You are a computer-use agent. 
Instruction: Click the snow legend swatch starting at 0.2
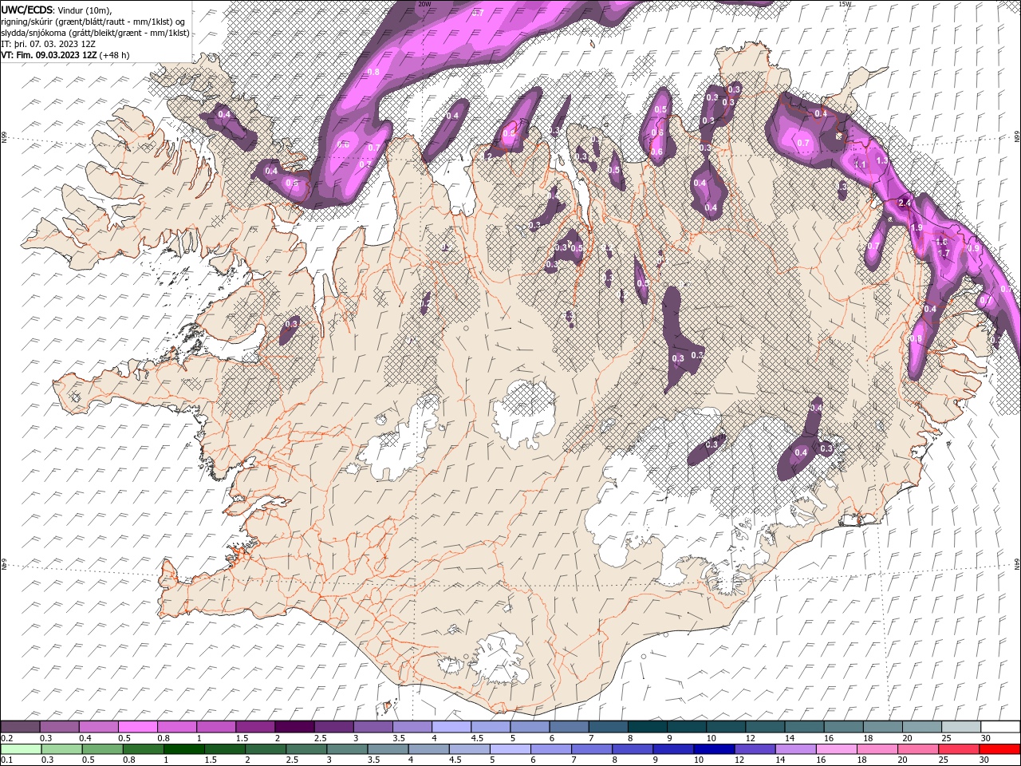coord(20,727)
